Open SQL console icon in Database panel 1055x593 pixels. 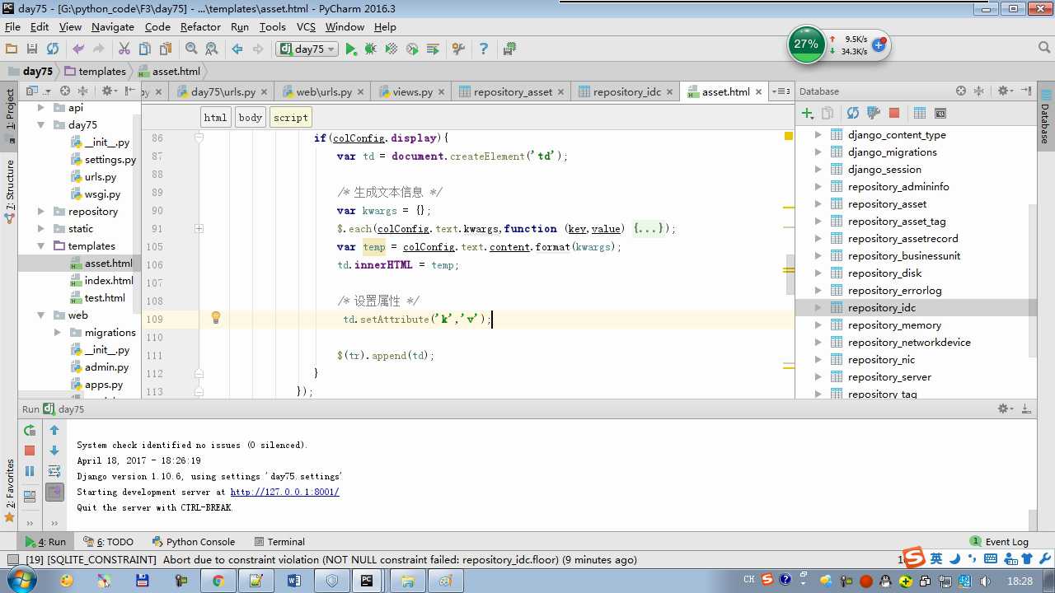pyautogui.click(x=940, y=114)
